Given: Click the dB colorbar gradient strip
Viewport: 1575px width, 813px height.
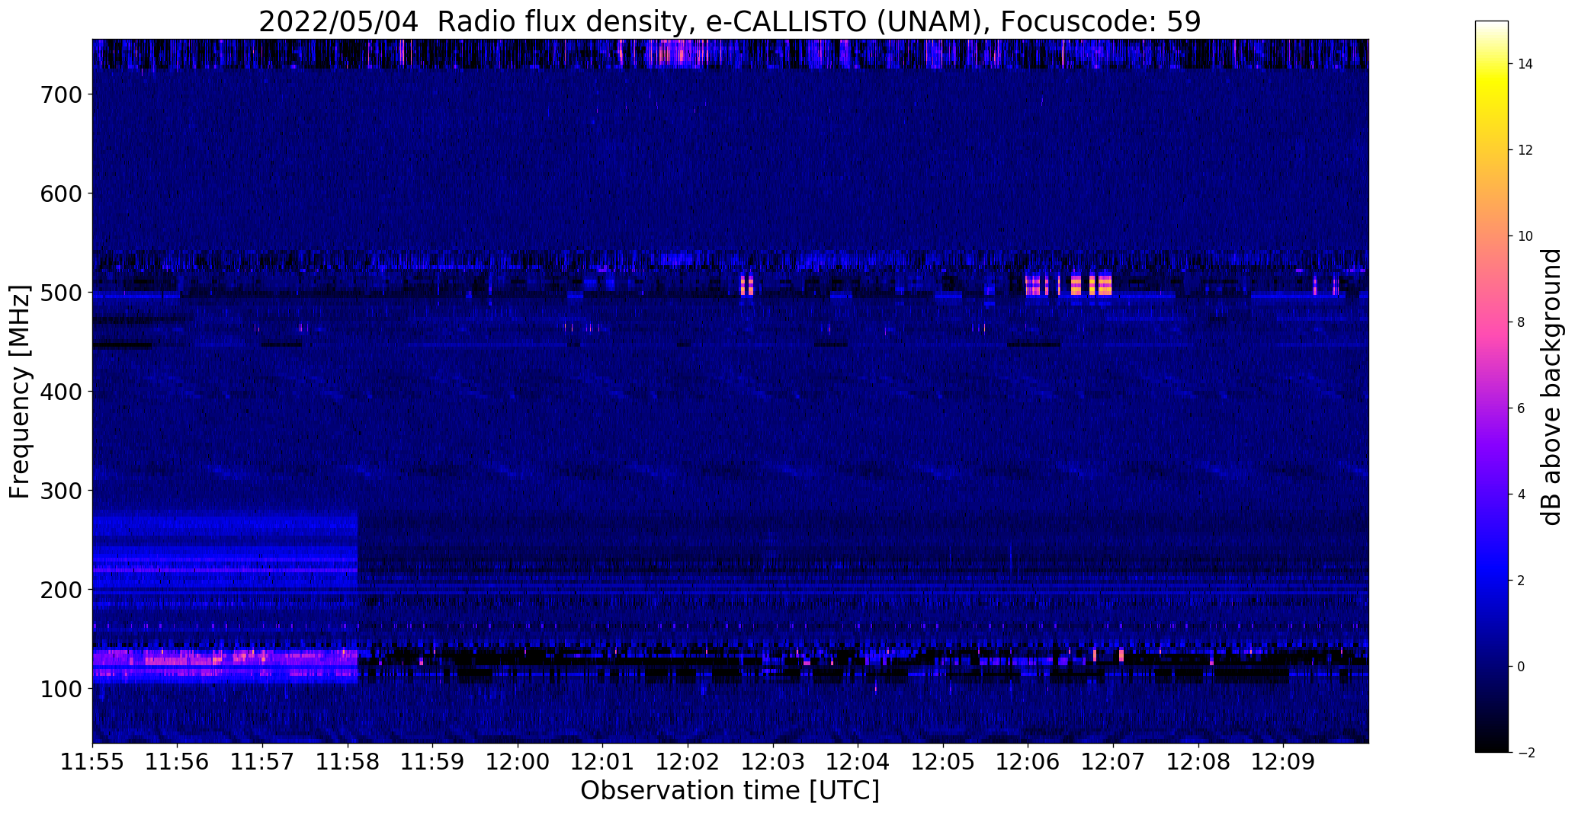Looking at the screenshot, I should [x=1491, y=386].
